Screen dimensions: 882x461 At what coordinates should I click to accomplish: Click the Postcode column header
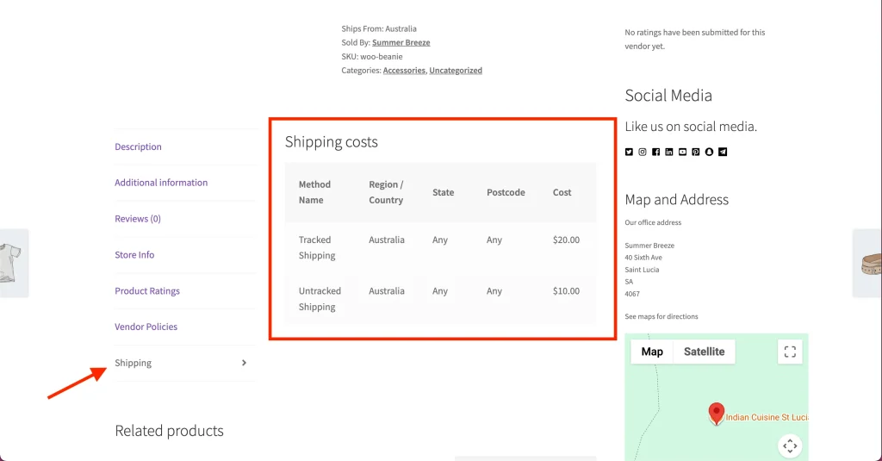506,192
